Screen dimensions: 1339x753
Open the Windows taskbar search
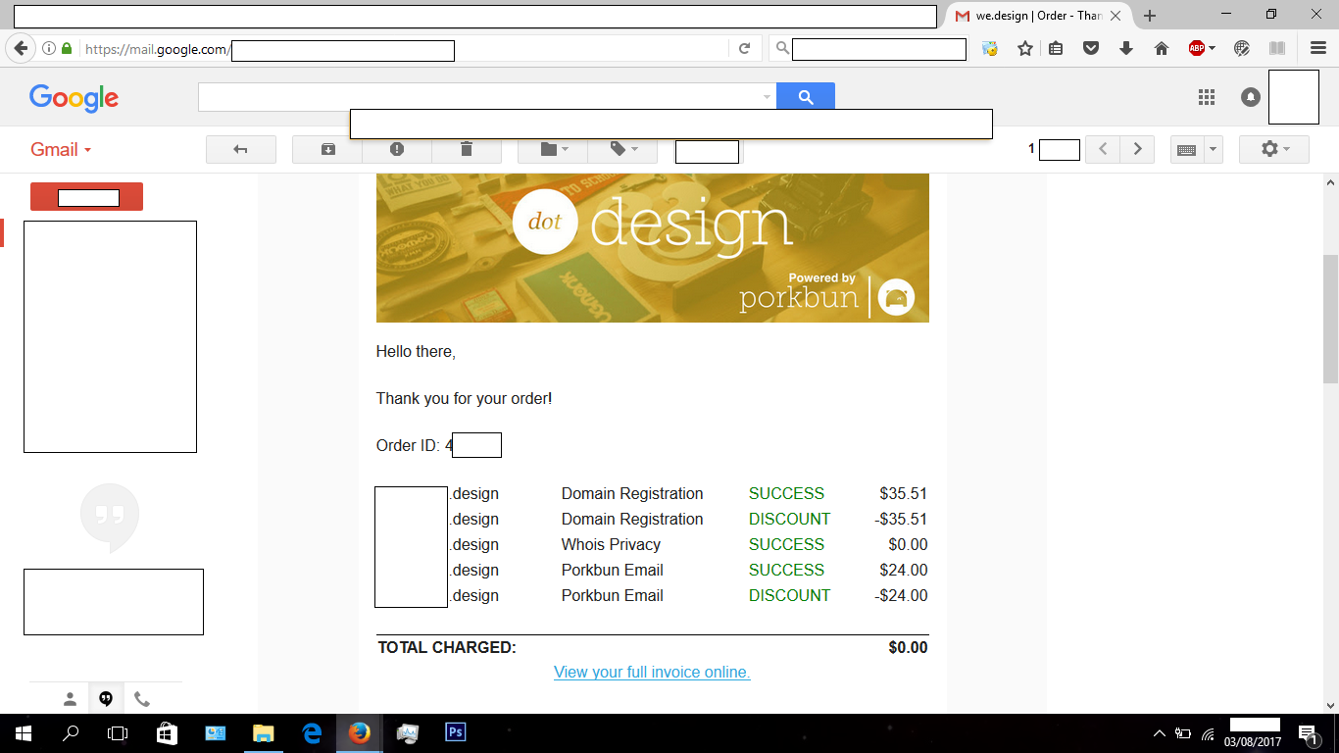[x=71, y=733]
